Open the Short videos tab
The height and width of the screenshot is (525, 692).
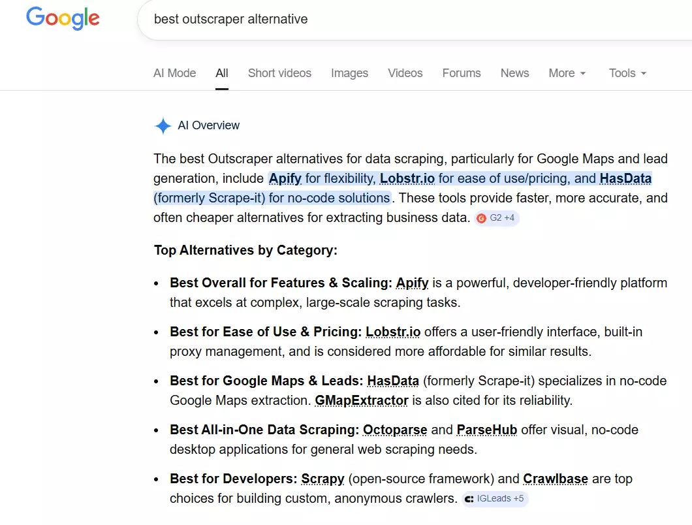click(279, 73)
